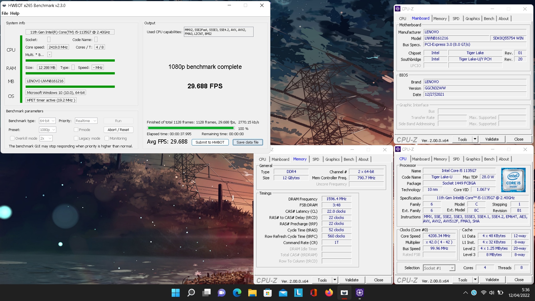
Task: Click the BIOS Version GGCN32WW field
Action: (475, 88)
